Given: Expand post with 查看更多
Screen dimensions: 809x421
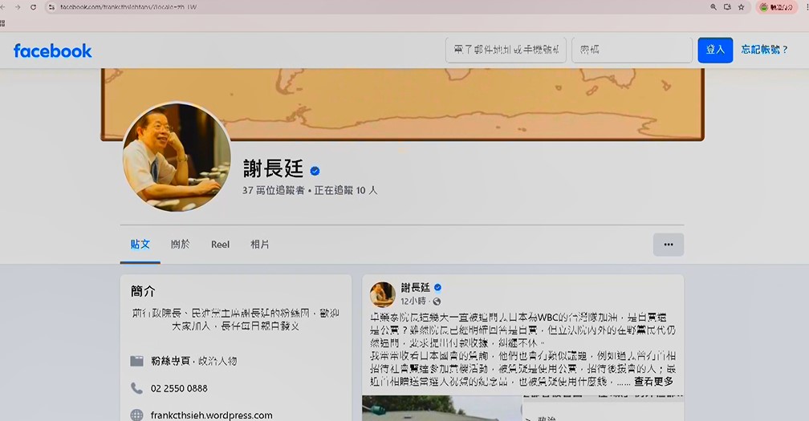Looking at the screenshot, I should tap(653, 382).
